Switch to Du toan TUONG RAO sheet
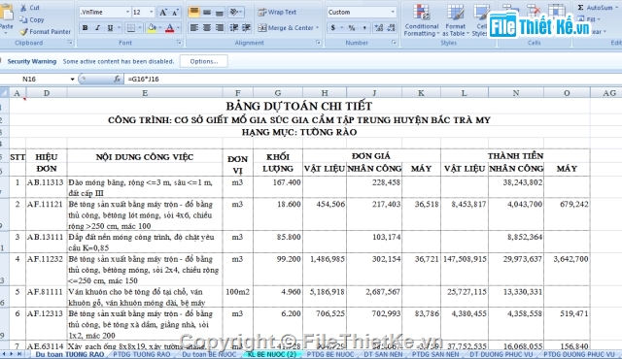Viewport: 622px width, 359px height. [69, 354]
